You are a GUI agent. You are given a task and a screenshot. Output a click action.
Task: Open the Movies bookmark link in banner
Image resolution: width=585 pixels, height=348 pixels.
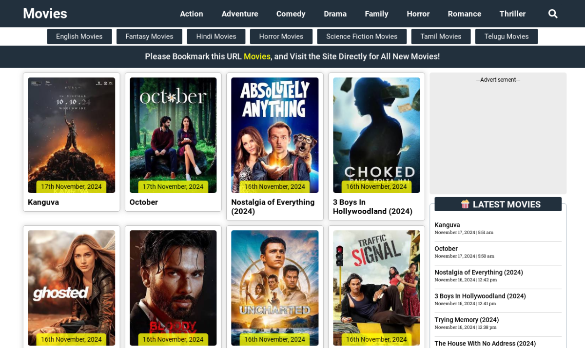point(257,56)
